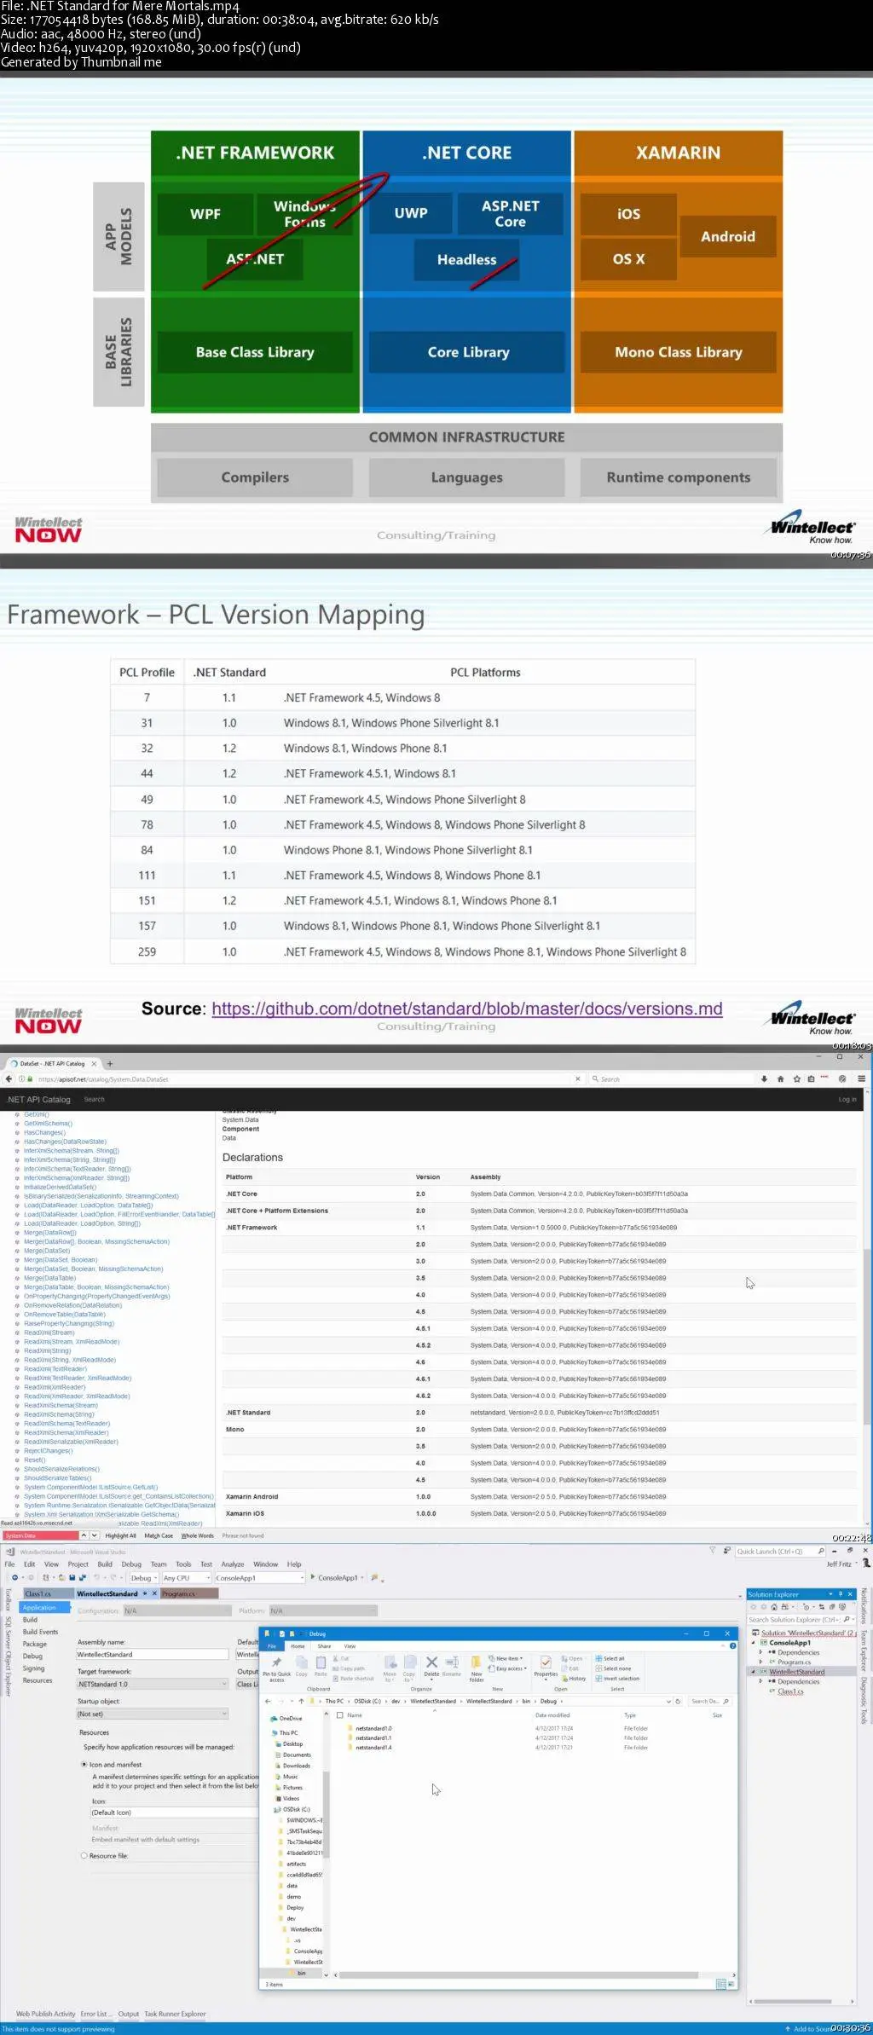Viewport: 873px width, 2035px height.
Task: Click the Solution Explorer horizontal scrollbar
Action: point(791,2000)
